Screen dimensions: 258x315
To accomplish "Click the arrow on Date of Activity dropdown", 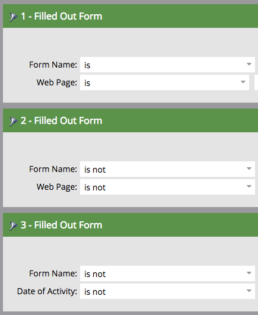I will point(249,291).
